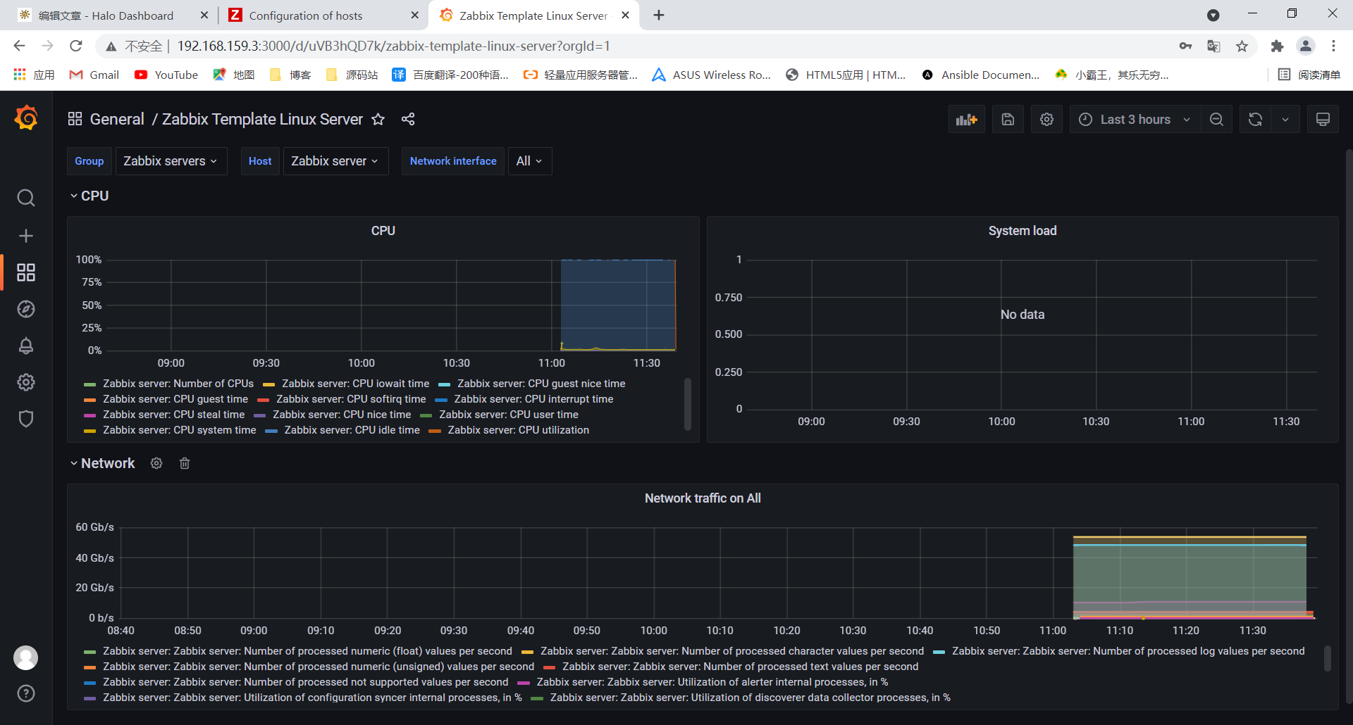Cycle view mode monitor icon
The height and width of the screenshot is (725, 1353).
[x=1323, y=120]
